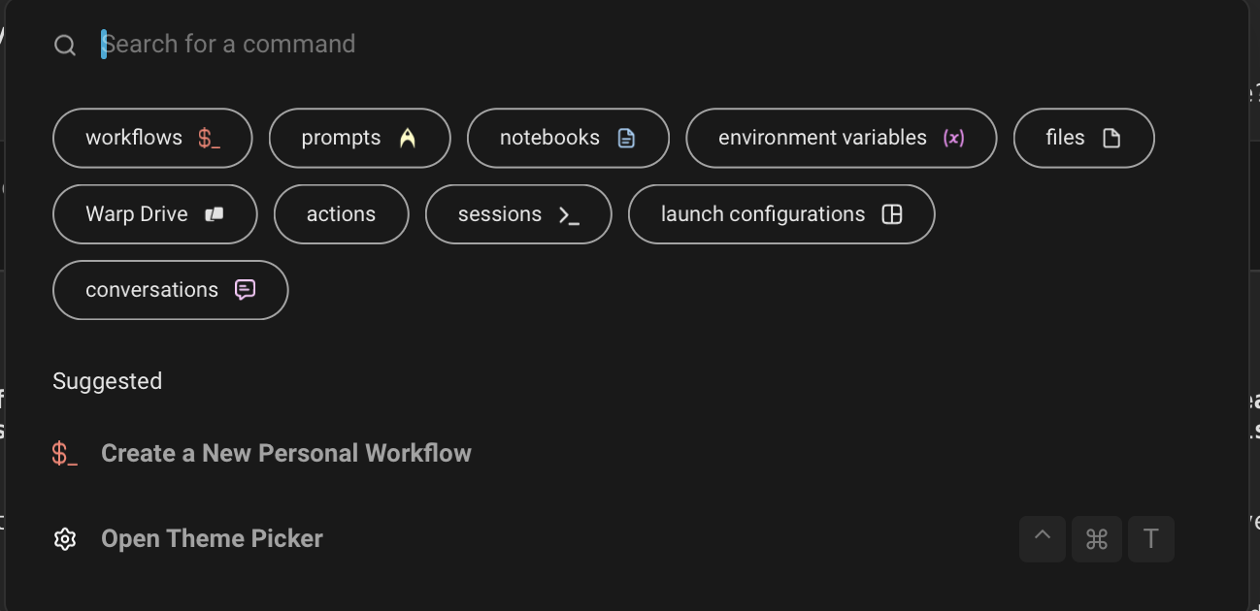
Task: Click the files page icon
Action: coord(1111,139)
